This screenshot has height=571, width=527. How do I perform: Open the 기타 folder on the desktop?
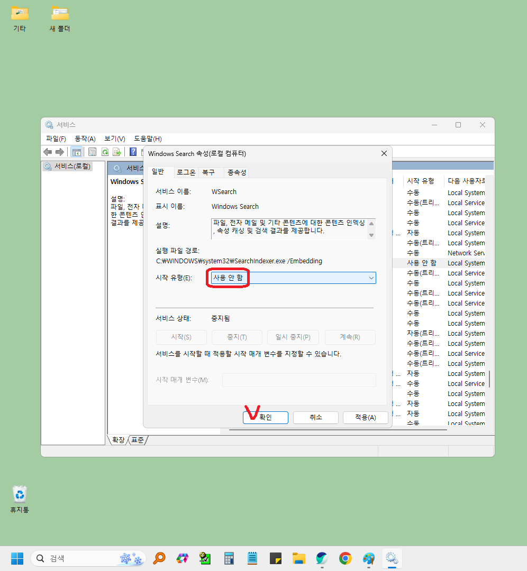click(20, 20)
